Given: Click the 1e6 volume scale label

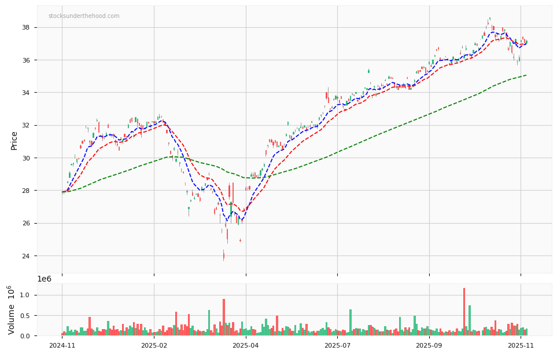Looking at the screenshot, I should (x=45, y=279).
